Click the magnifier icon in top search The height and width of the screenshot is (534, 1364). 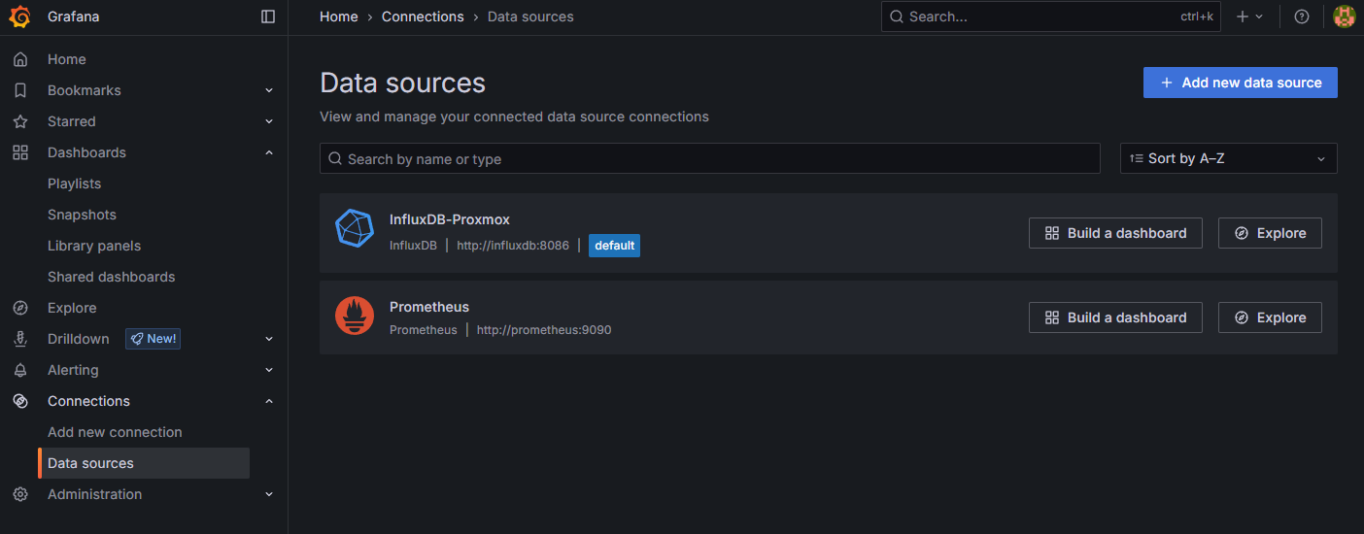[896, 17]
